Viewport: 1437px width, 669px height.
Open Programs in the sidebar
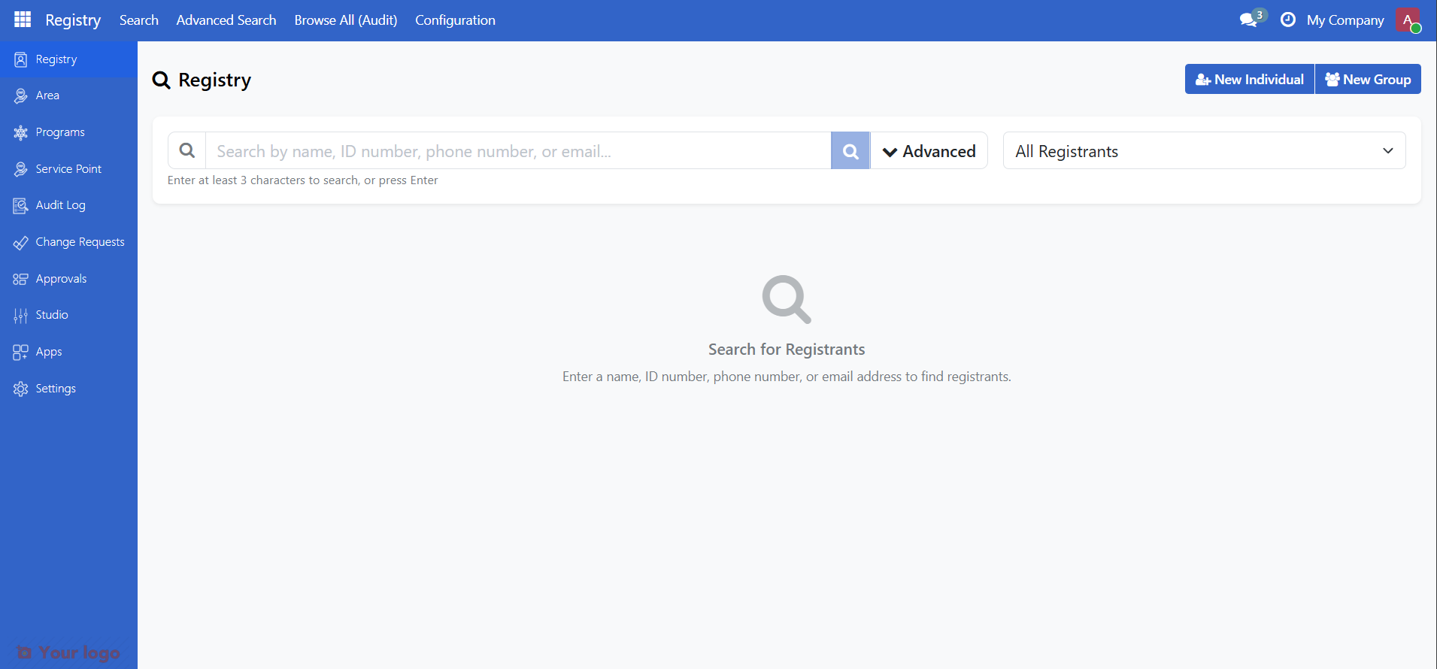point(60,132)
